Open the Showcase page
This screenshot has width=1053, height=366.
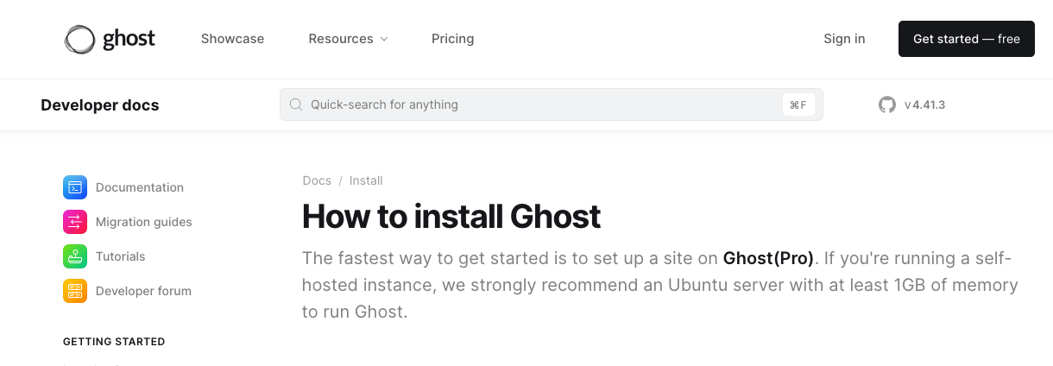tap(232, 39)
